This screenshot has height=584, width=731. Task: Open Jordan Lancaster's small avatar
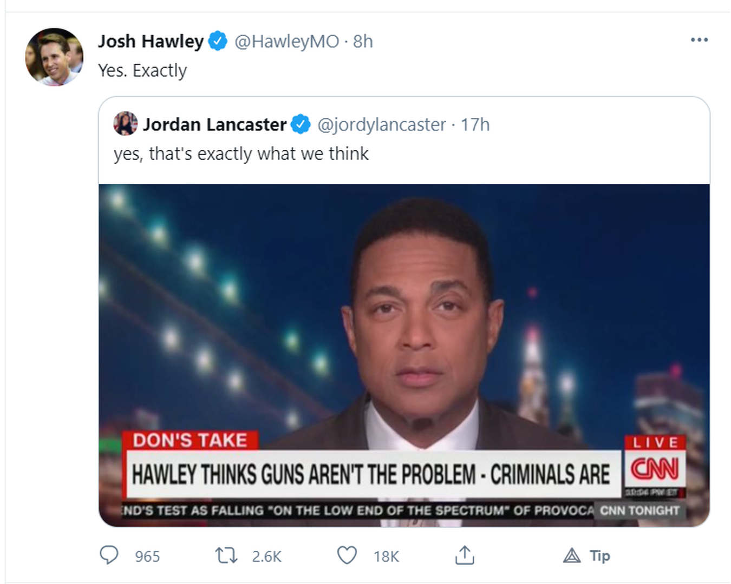pos(125,124)
